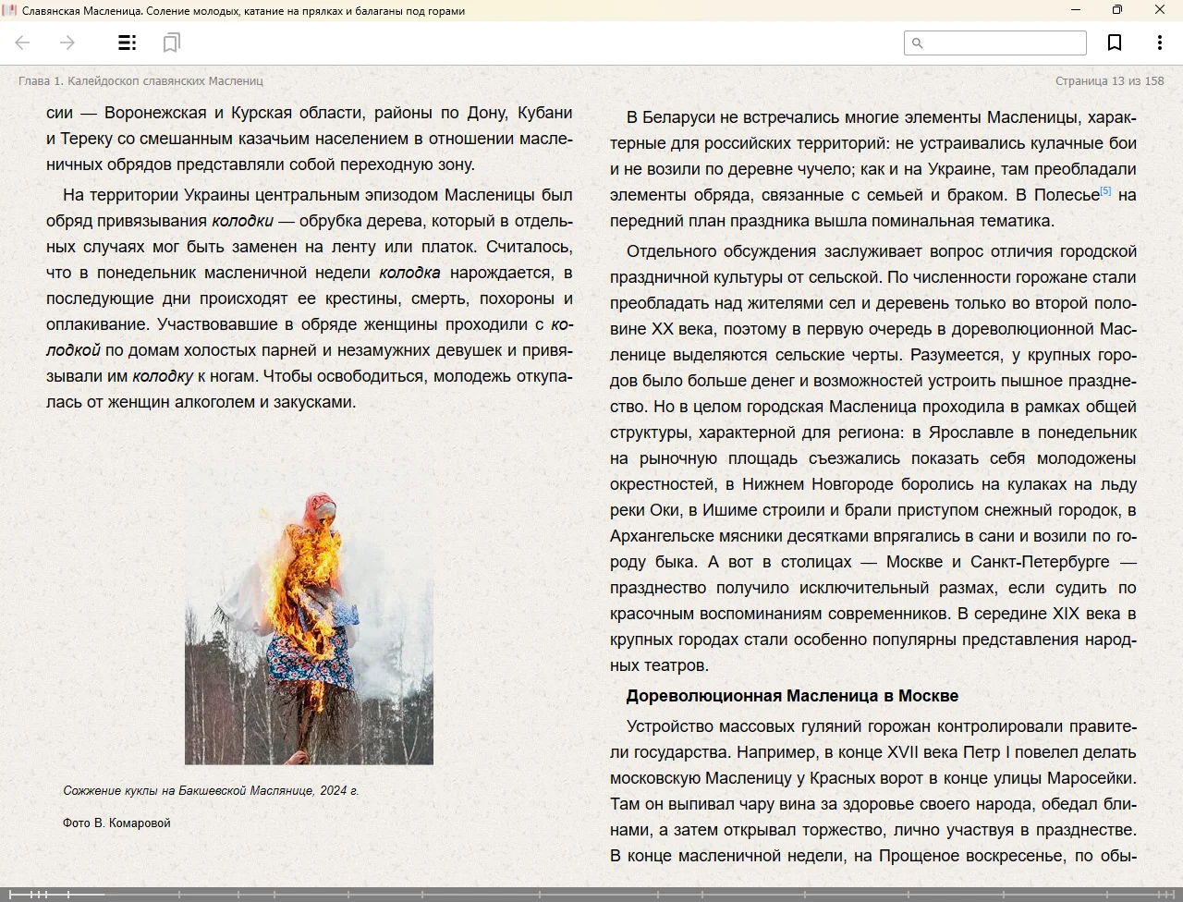The width and height of the screenshot is (1183, 902).
Task: Go back using the left arrow
Action: [x=23, y=43]
